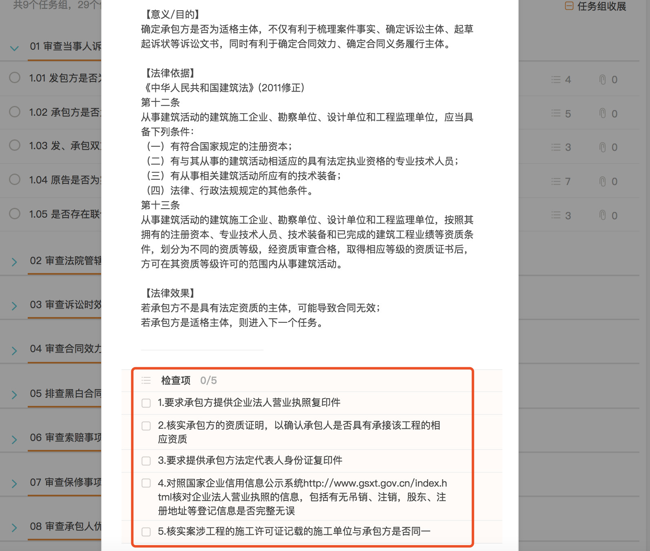Open task 1.02 承包方 in the list

(64, 112)
